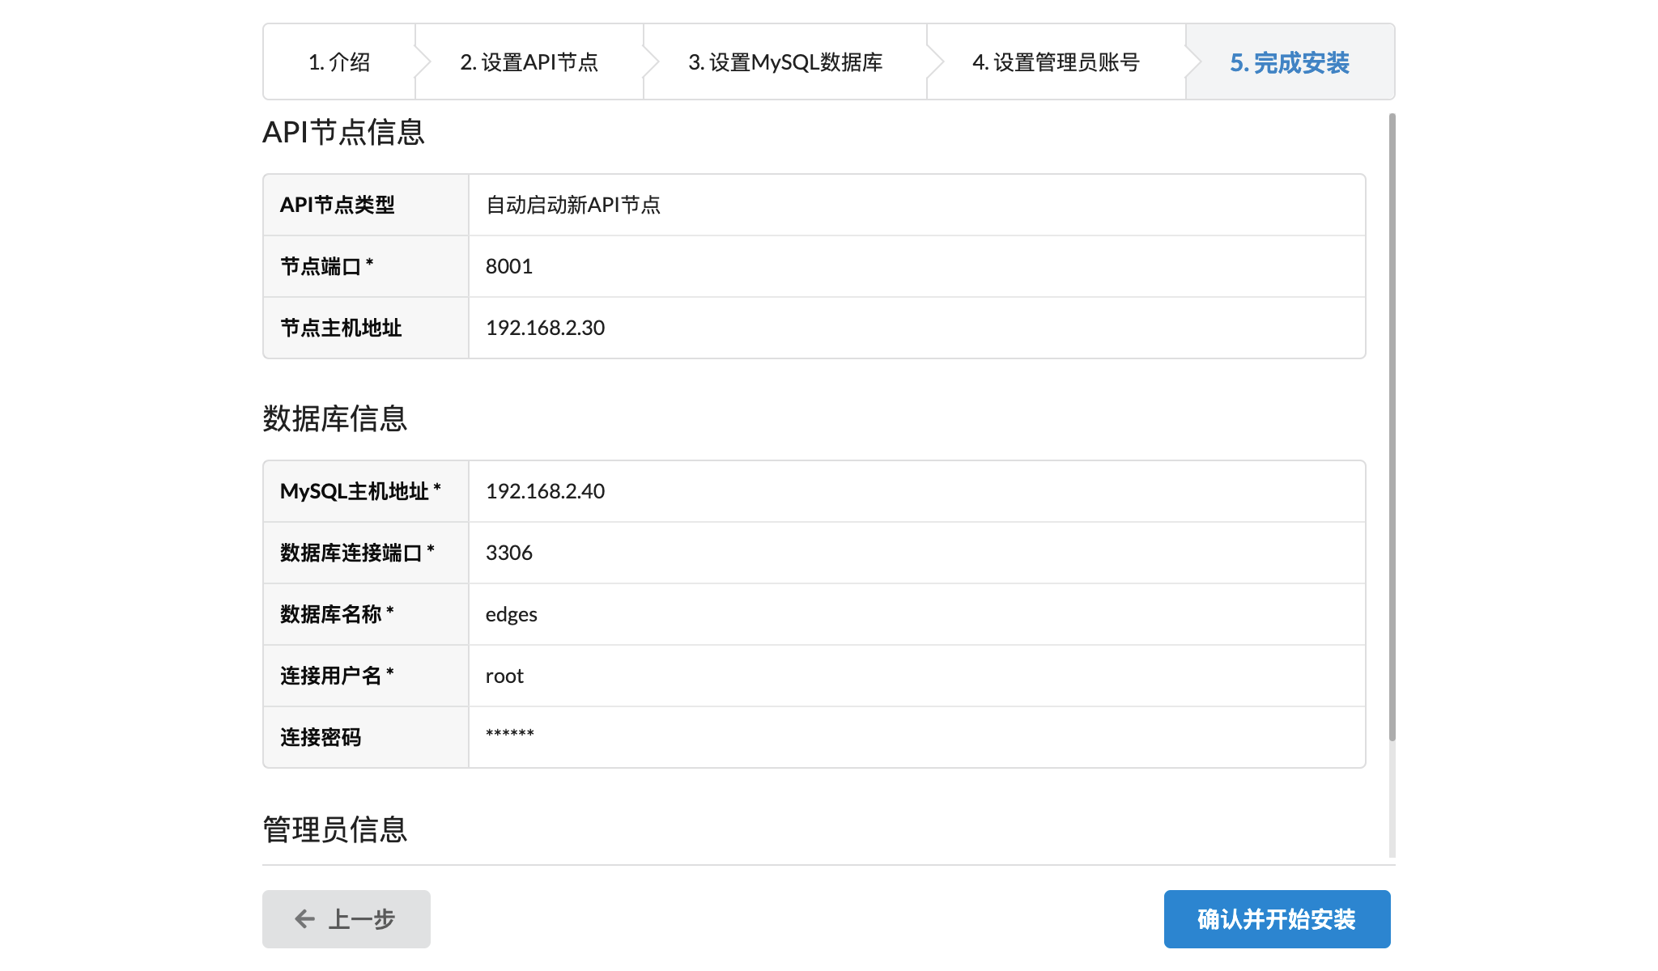Image resolution: width=1658 pixels, height=971 pixels.
Task: Open step 4. 设置管理员账号
Action: coord(1056,62)
